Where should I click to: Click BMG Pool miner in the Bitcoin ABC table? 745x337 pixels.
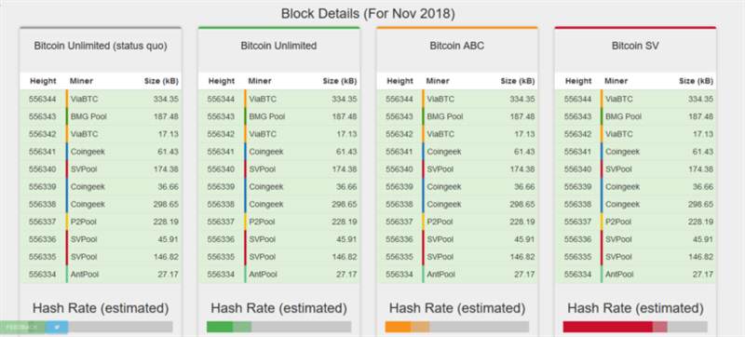point(445,116)
